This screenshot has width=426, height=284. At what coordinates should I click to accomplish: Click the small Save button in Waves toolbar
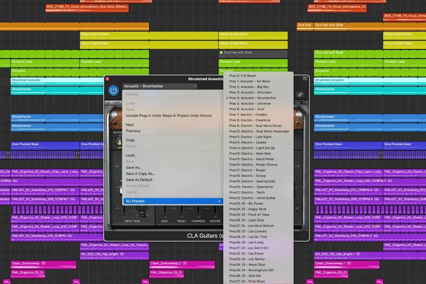pos(298,103)
